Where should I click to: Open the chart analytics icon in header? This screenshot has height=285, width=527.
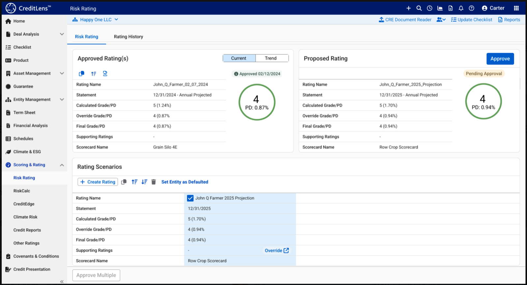click(440, 8)
